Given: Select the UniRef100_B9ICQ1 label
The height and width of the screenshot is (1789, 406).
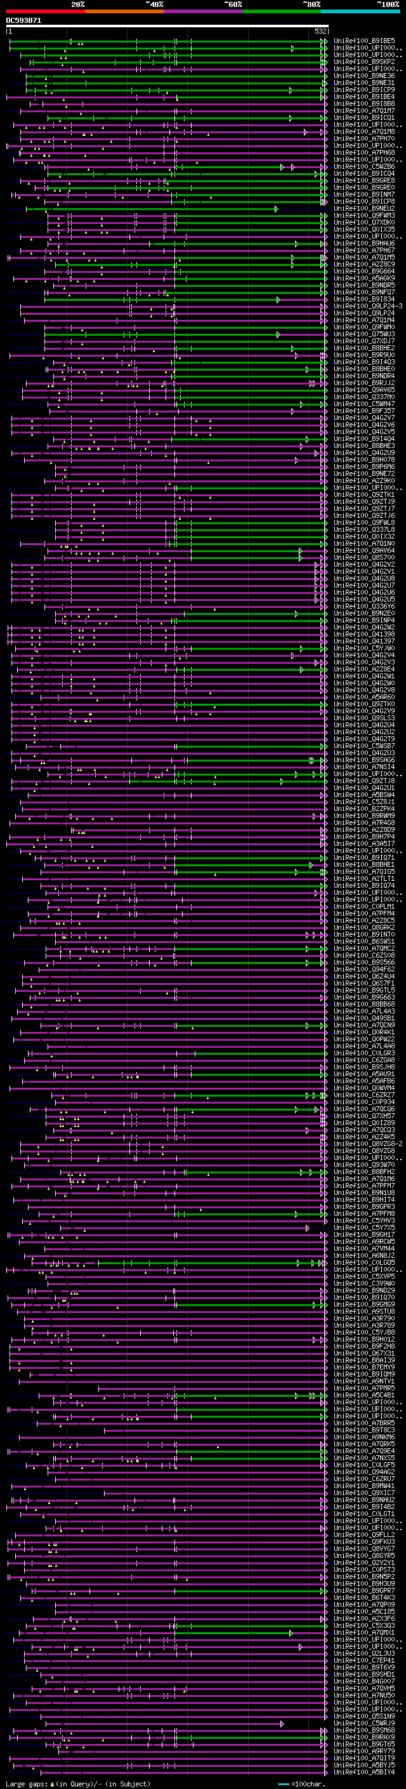Looking at the screenshot, I should [364, 117].
